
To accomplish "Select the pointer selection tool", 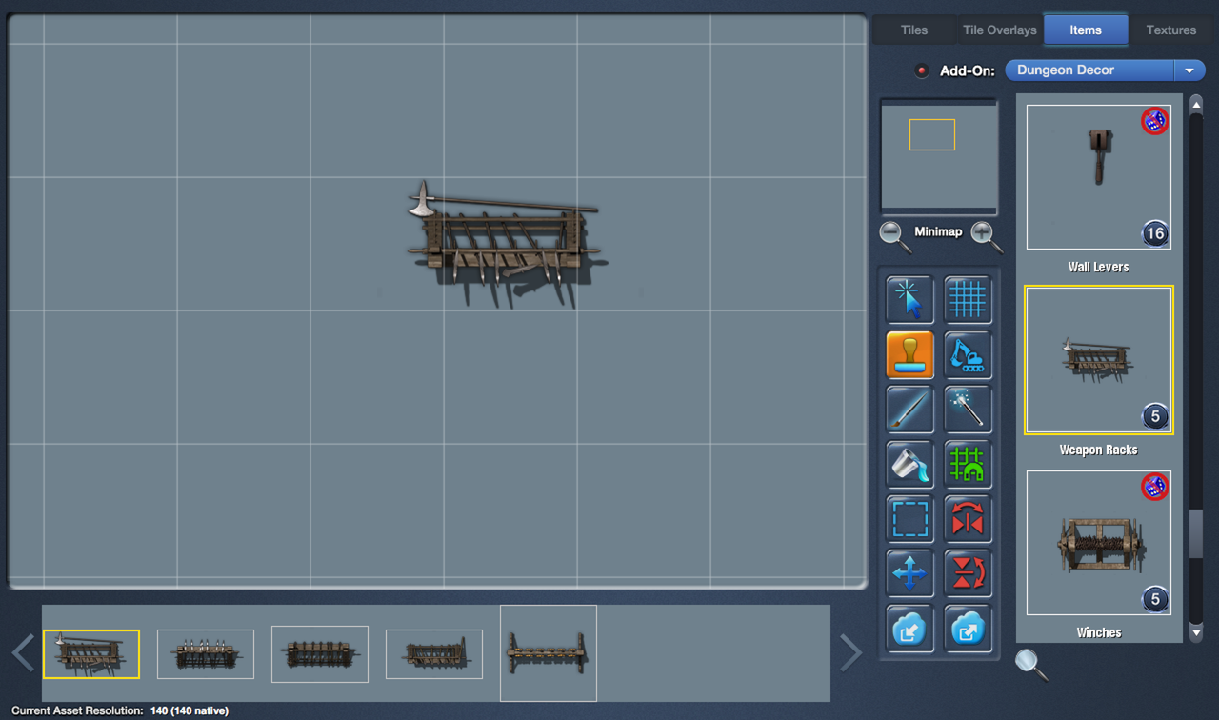I will (909, 300).
